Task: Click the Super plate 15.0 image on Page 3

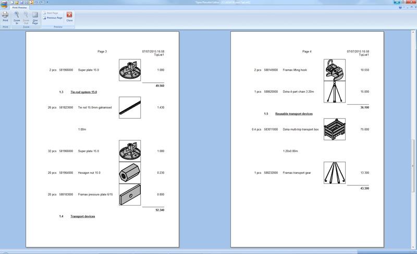Action: point(129,70)
